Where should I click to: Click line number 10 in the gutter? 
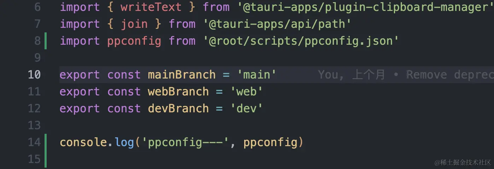34,75
